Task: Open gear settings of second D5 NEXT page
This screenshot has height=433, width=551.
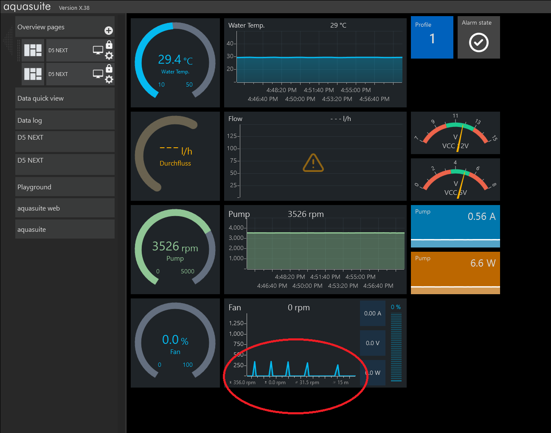Action: click(x=109, y=79)
